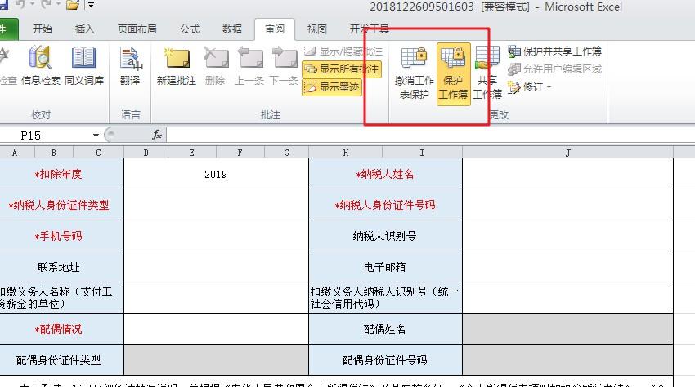695x387 pixels.
Task: Insert a new comment (新建批注)
Action: click(177, 65)
